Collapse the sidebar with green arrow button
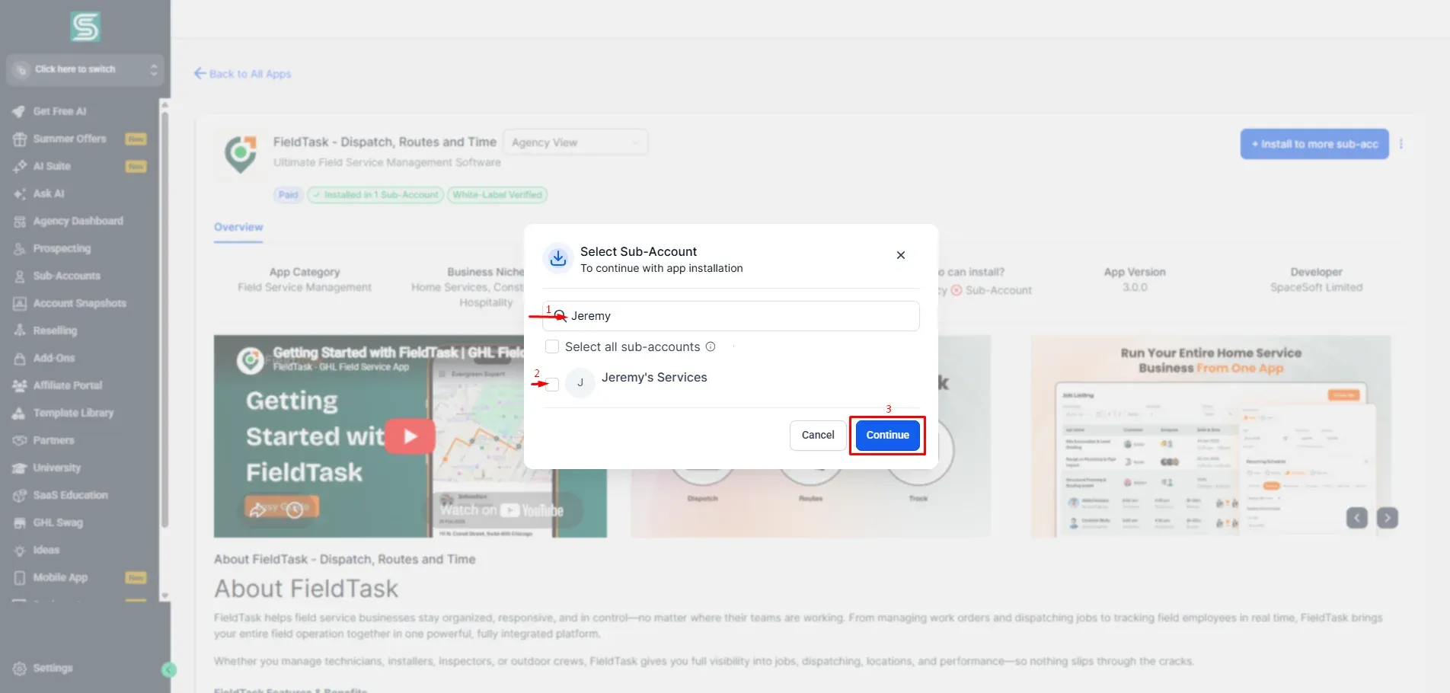This screenshot has width=1450, height=693. click(x=169, y=669)
